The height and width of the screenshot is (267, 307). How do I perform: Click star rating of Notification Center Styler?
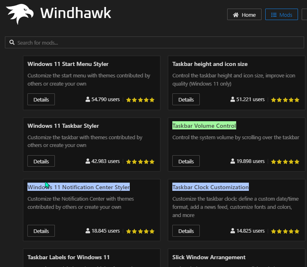pos(140,231)
